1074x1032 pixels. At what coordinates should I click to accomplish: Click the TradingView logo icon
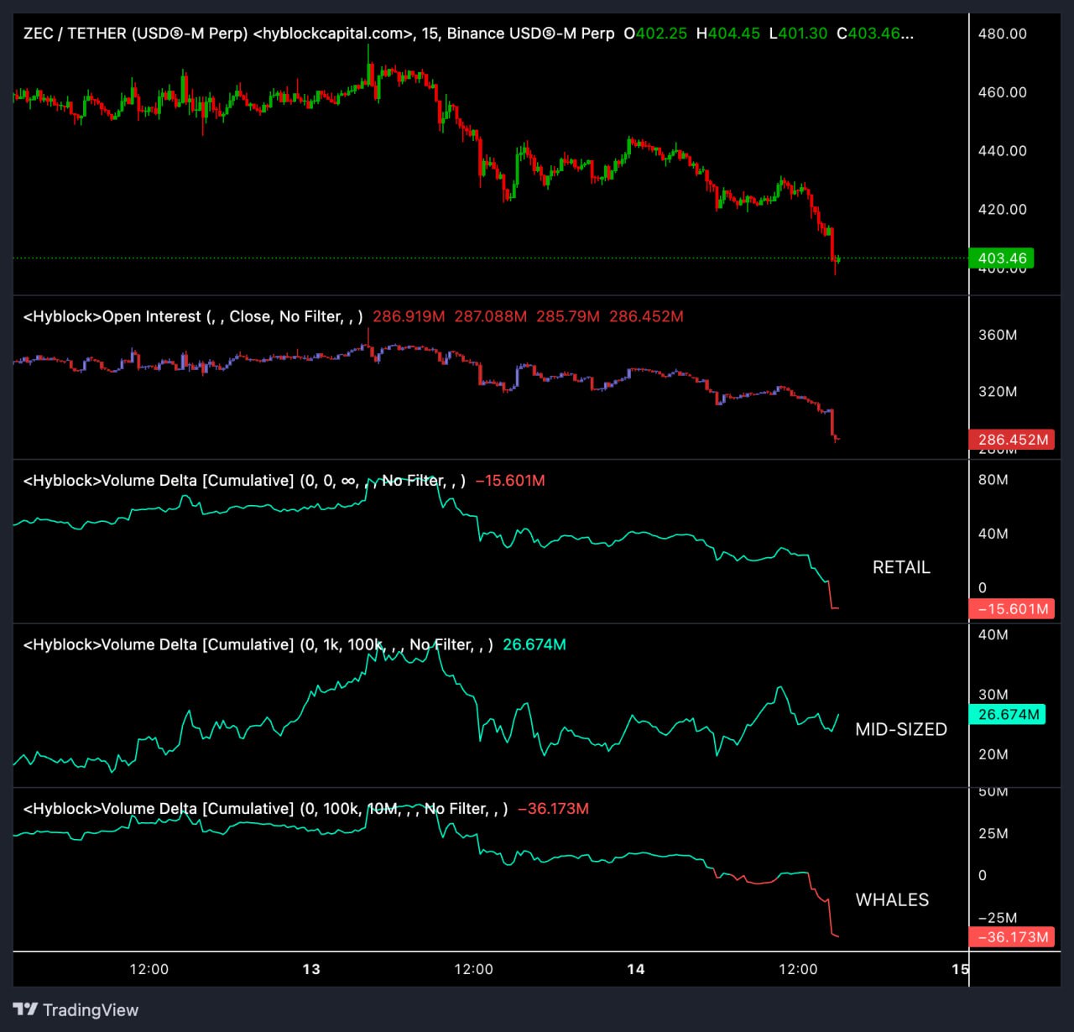pos(25,1009)
